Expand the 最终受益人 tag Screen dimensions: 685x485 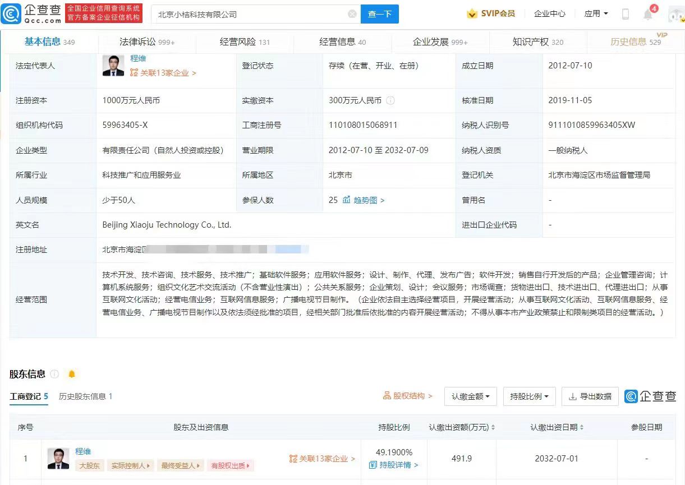click(180, 465)
